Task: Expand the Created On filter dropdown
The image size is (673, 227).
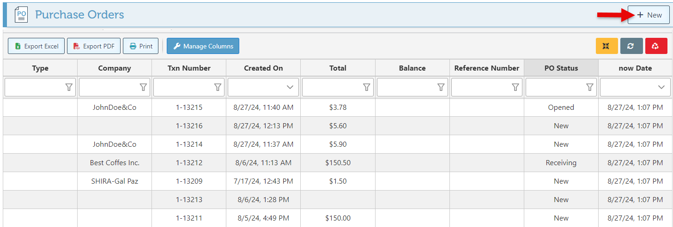Action: [x=290, y=87]
